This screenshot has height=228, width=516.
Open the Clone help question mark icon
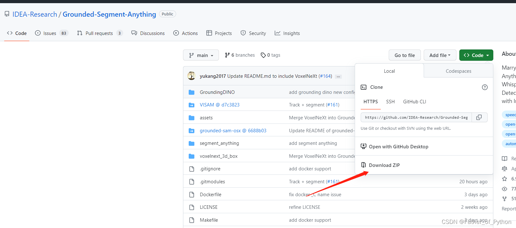click(x=485, y=87)
